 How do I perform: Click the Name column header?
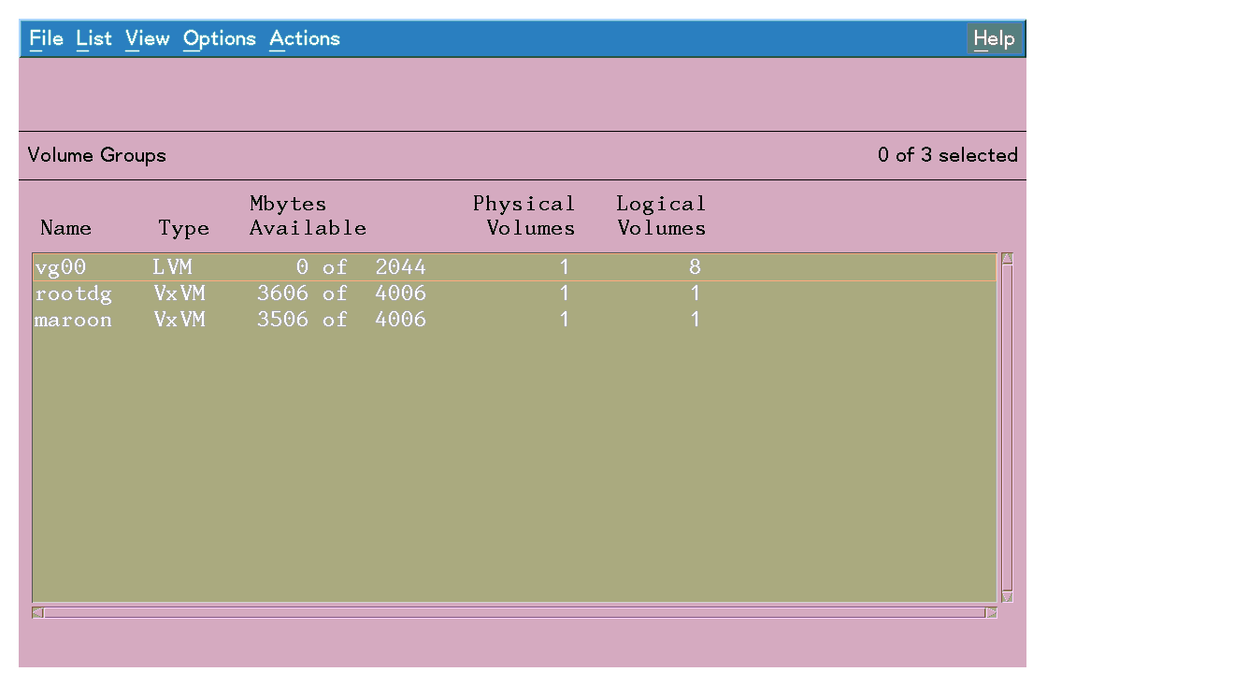click(66, 227)
